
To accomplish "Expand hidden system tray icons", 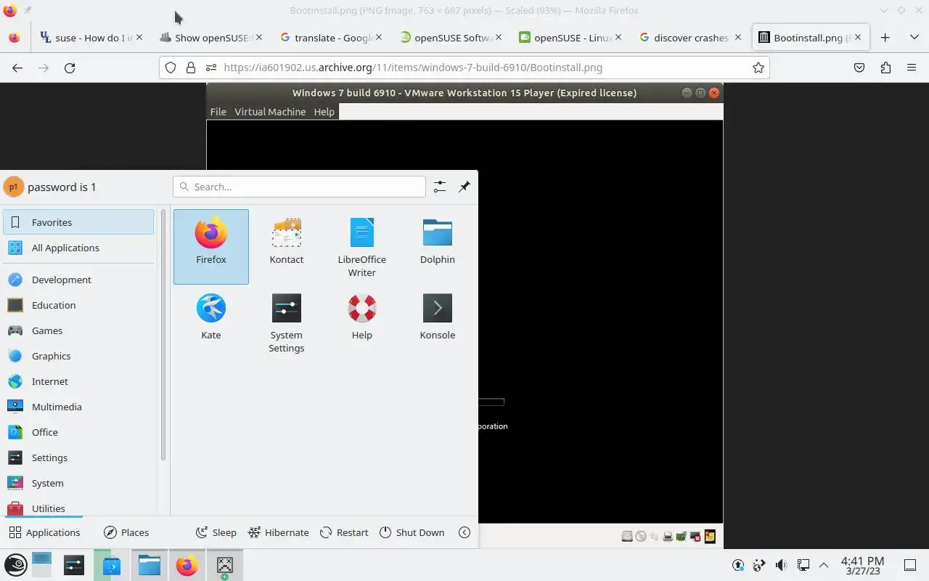I will tap(824, 565).
